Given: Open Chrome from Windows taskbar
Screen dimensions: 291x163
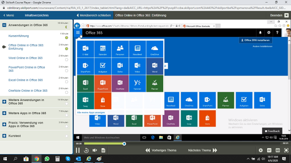Looking at the screenshot, I should tap(37, 159).
